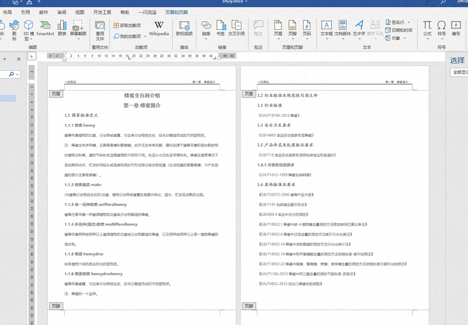468x325 pixels.
Task: Close the navigation pane with X
Action: [x=19, y=59]
